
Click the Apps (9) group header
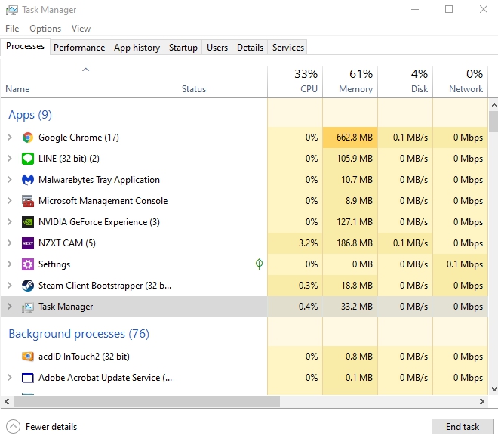[30, 115]
